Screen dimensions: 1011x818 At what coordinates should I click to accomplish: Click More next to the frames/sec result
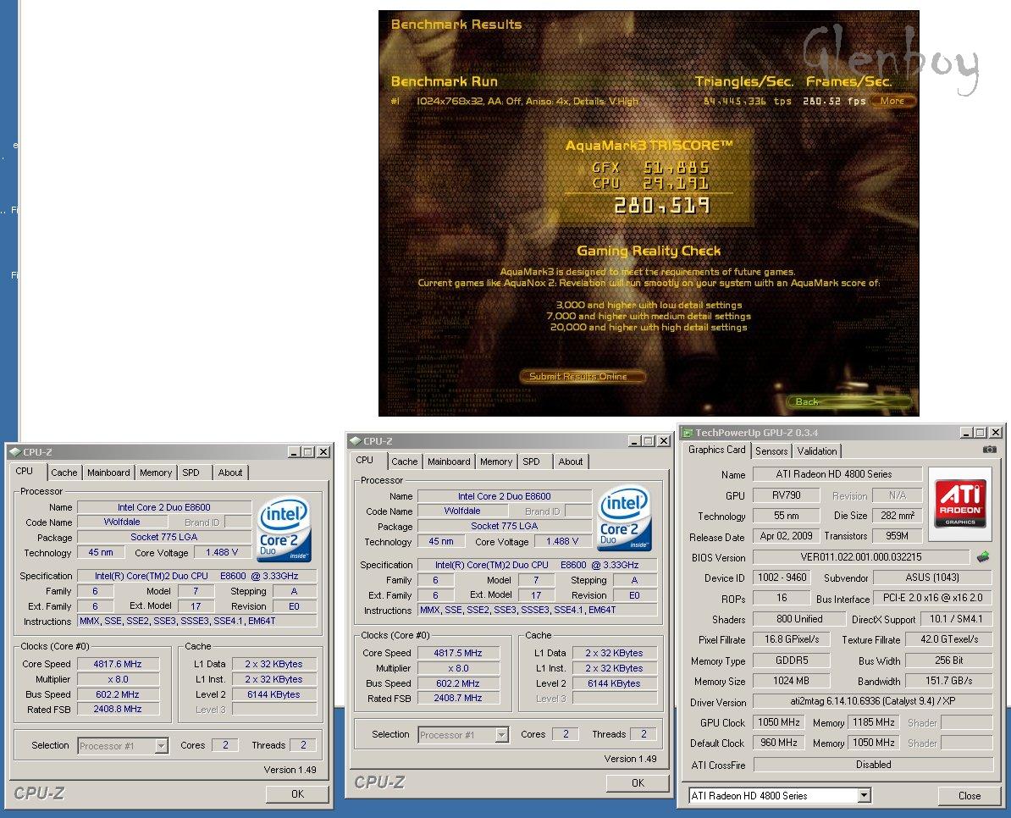[x=892, y=101]
